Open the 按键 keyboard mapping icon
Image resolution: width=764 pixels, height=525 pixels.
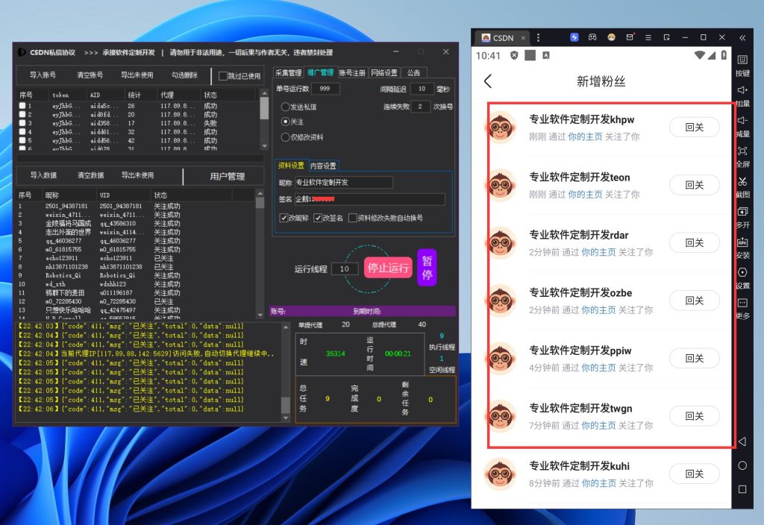coord(742,60)
